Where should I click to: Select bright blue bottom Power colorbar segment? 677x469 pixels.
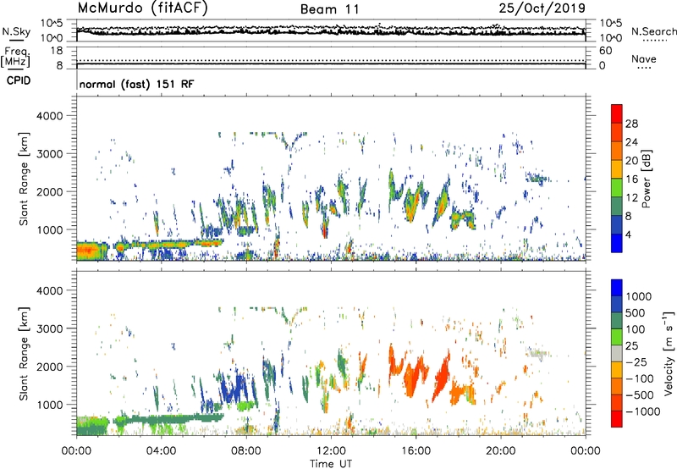(617, 243)
